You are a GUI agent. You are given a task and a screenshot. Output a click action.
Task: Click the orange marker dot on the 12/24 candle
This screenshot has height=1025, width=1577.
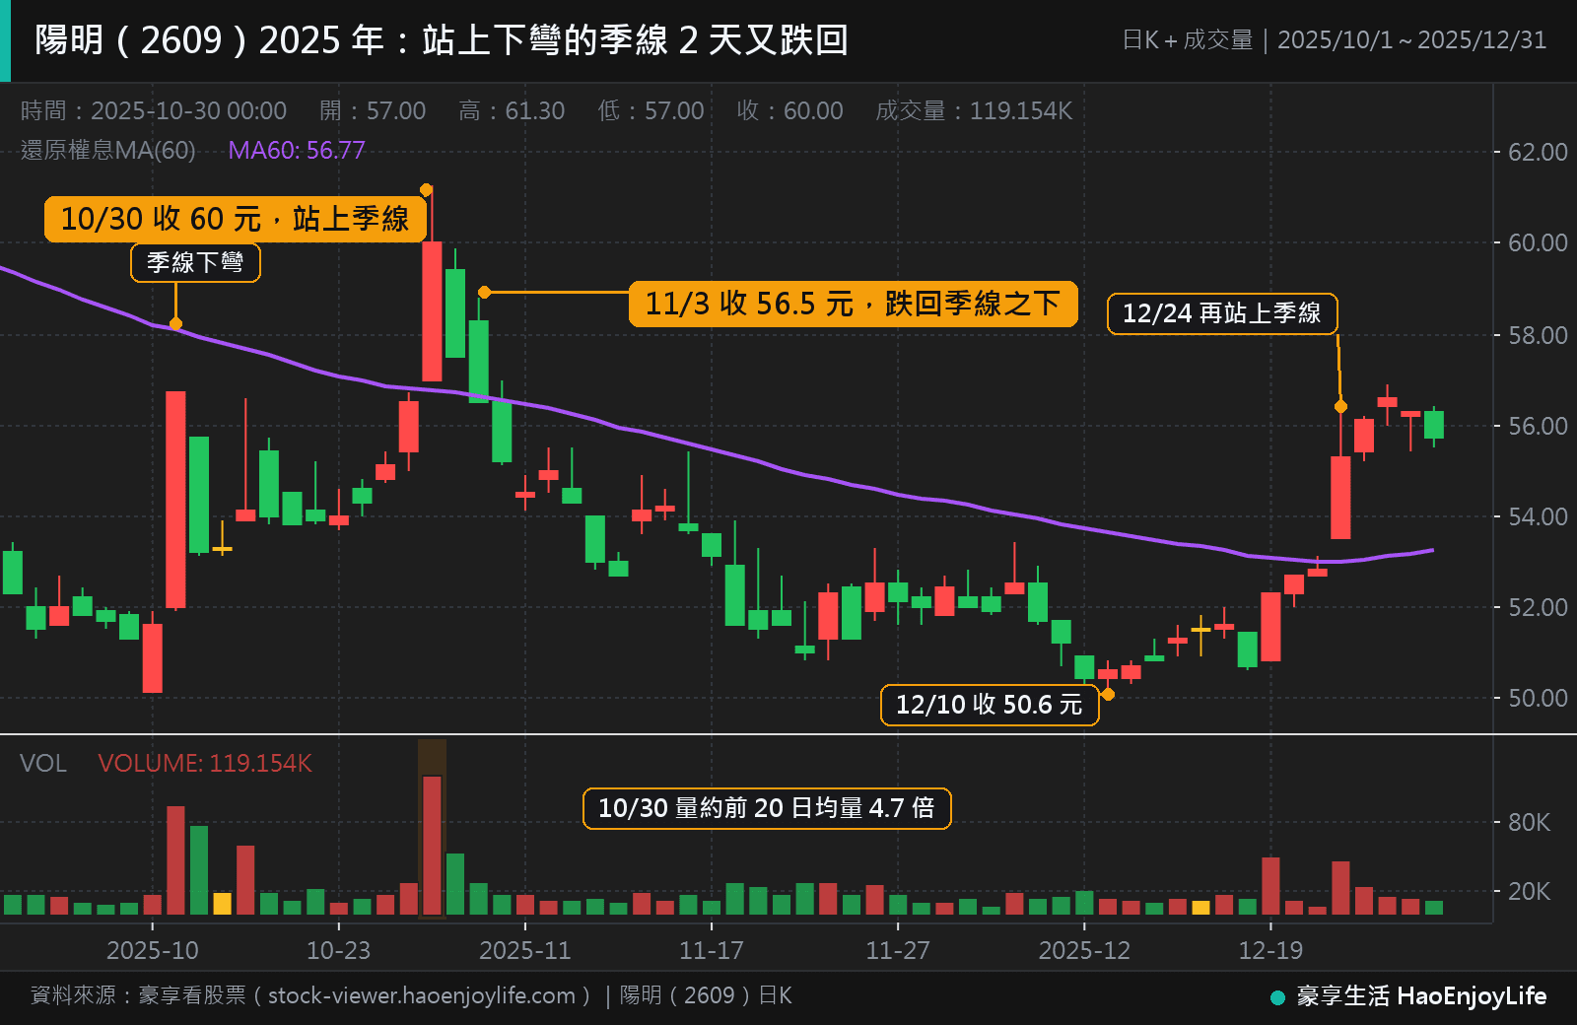click(x=1340, y=406)
